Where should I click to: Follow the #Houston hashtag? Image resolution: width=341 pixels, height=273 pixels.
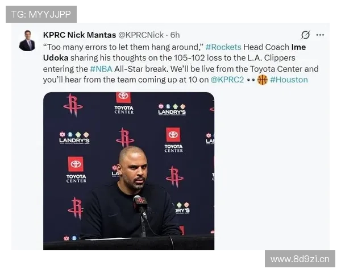289,80
